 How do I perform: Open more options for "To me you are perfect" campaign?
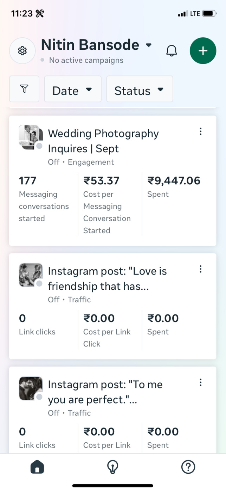click(x=200, y=382)
